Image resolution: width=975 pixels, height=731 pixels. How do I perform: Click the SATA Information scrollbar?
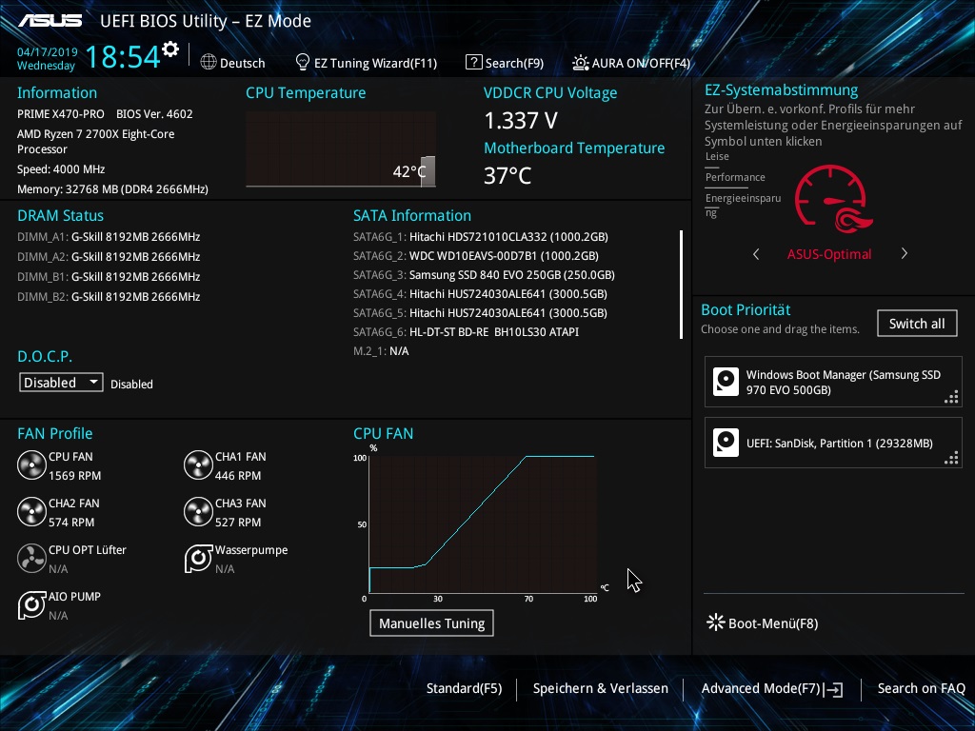[682, 285]
